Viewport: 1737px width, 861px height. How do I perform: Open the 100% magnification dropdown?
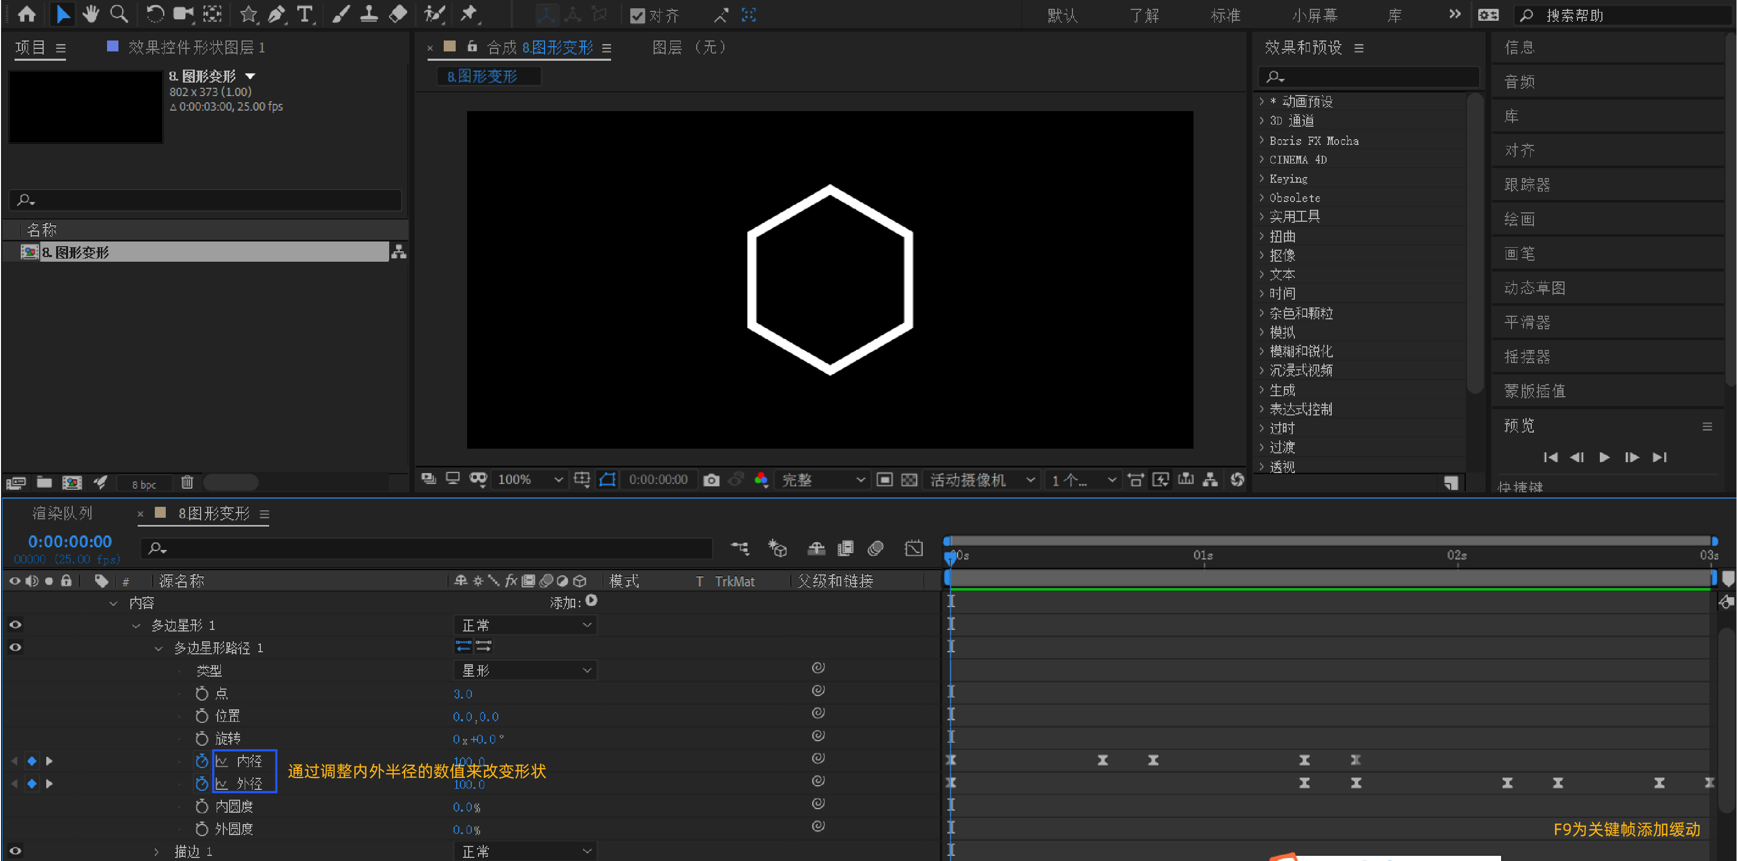530,480
